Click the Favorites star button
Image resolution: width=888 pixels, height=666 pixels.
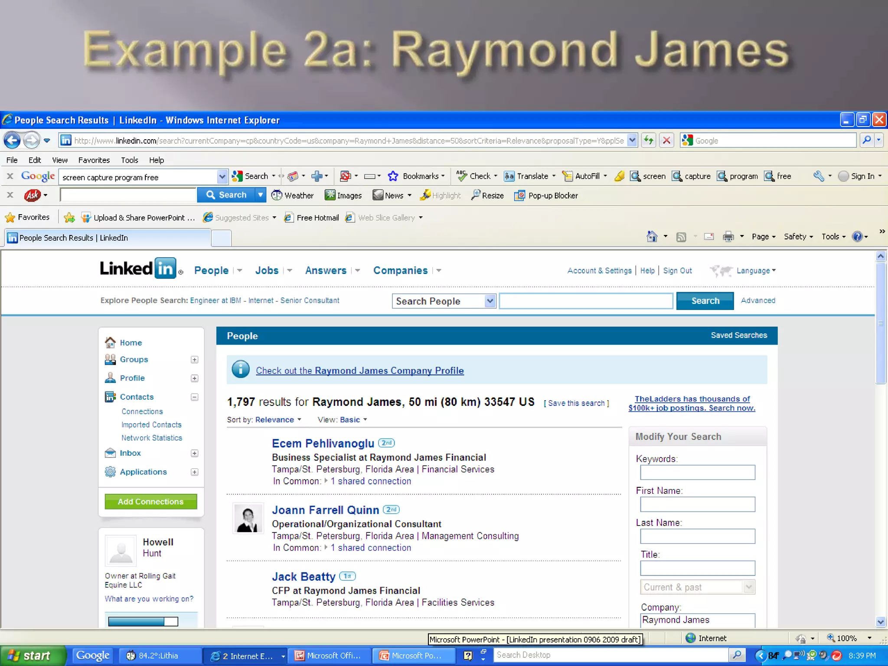click(x=27, y=217)
